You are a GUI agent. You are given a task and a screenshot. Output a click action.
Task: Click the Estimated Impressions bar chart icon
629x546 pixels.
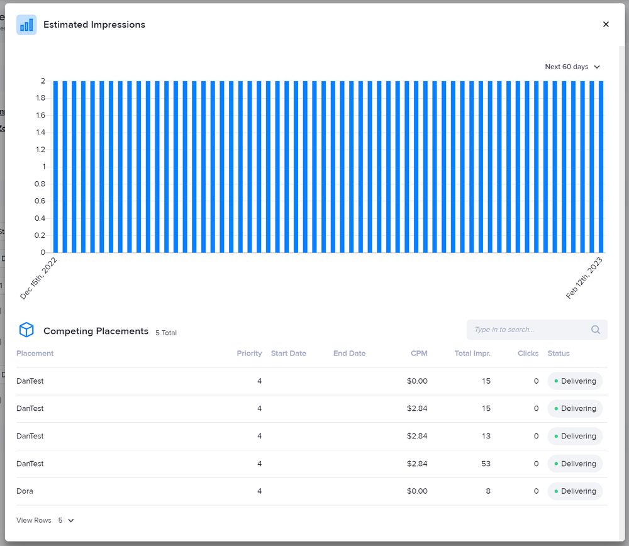coord(26,25)
